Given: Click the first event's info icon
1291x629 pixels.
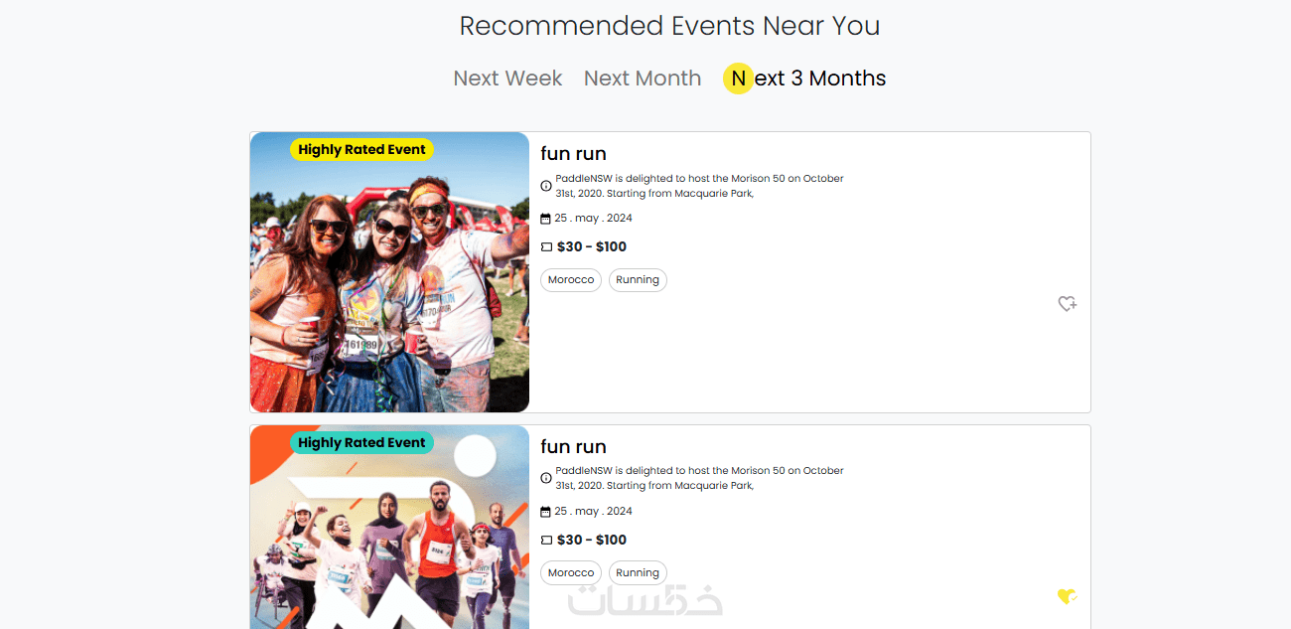Looking at the screenshot, I should click(546, 186).
